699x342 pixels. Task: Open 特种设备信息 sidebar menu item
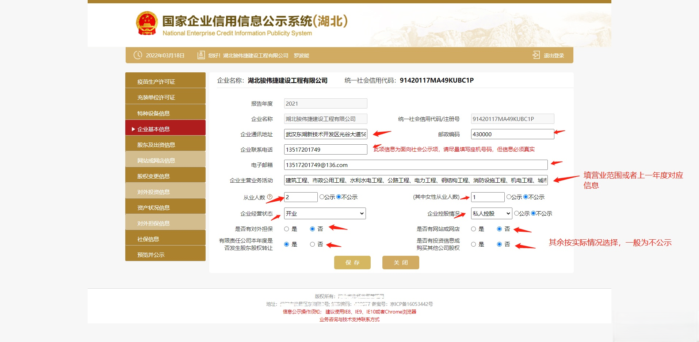tap(165, 112)
